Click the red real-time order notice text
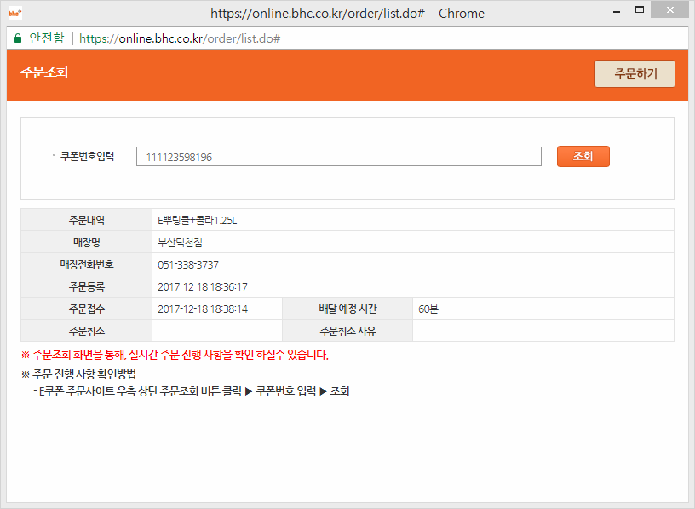695x509 pixels. 175,355
